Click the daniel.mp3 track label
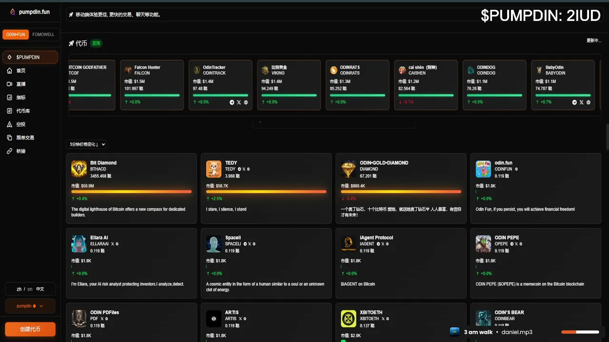The height and width of the screenshot is (342, 609). click(517, 332)
